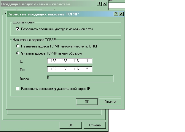Close the TCP/IP incoming calls properties dialog
This screenshot has width=185, height=132.
click(x=121, y=14)
